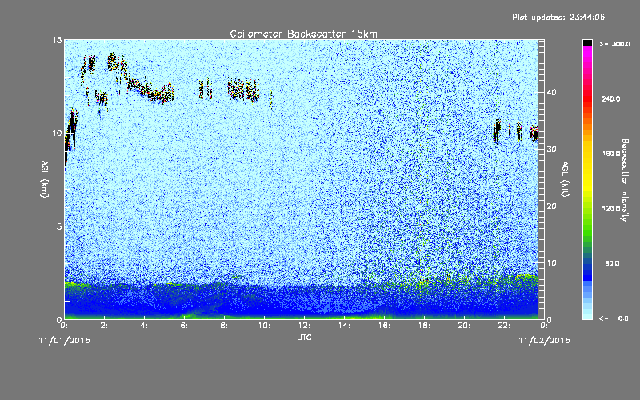The height and width of the screenshot is (400, 640).
Task: Click the 10 tick on kft axis
Action: pyautogui.click(x=551, y=263)
